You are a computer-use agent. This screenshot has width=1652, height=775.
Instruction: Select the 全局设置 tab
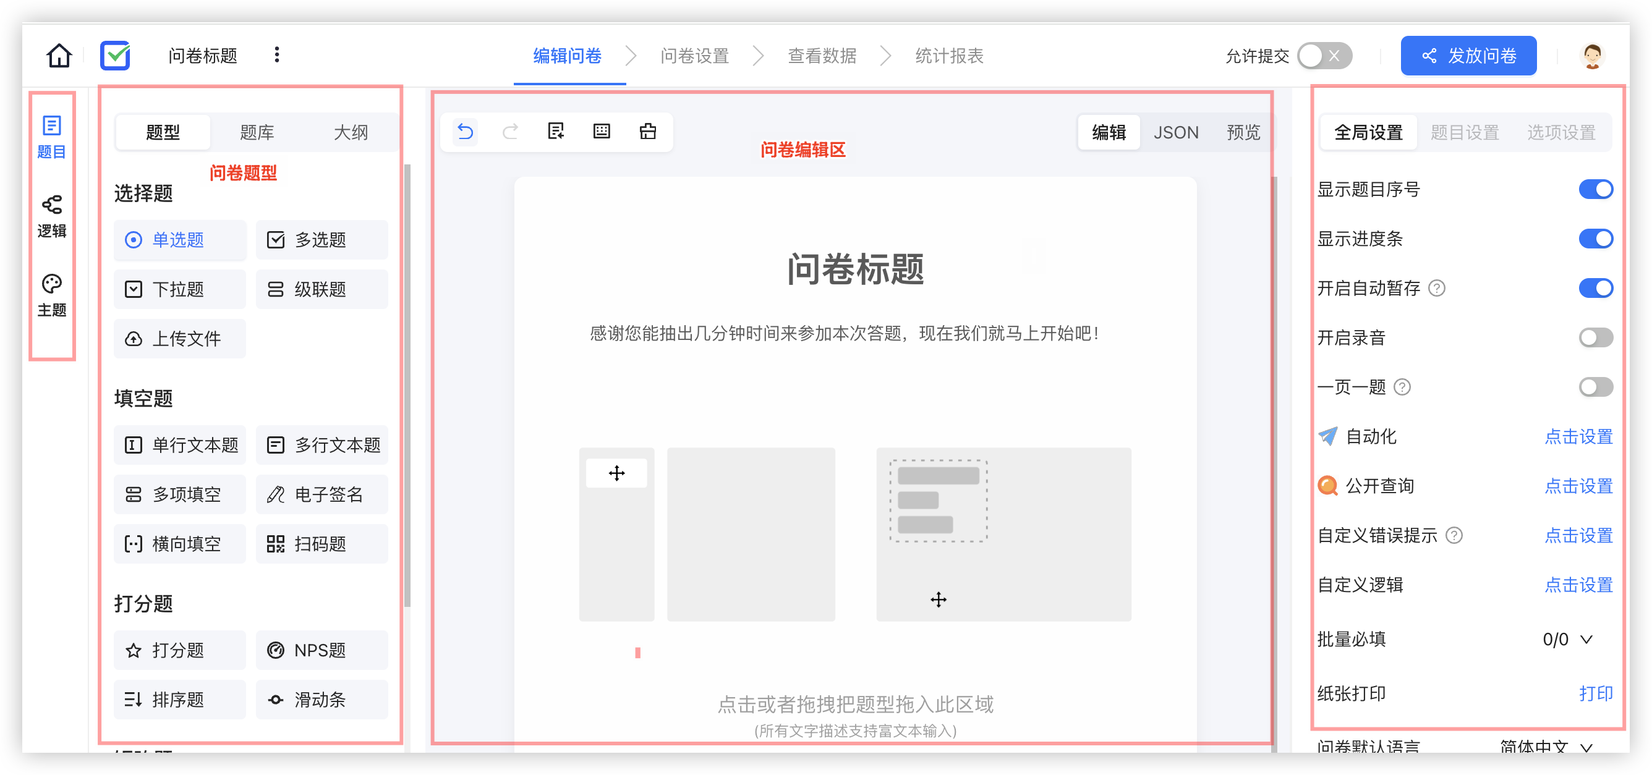(x=1368, y=132)
